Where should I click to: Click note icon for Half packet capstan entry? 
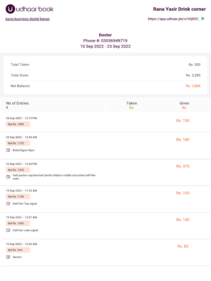pos(8,177)
